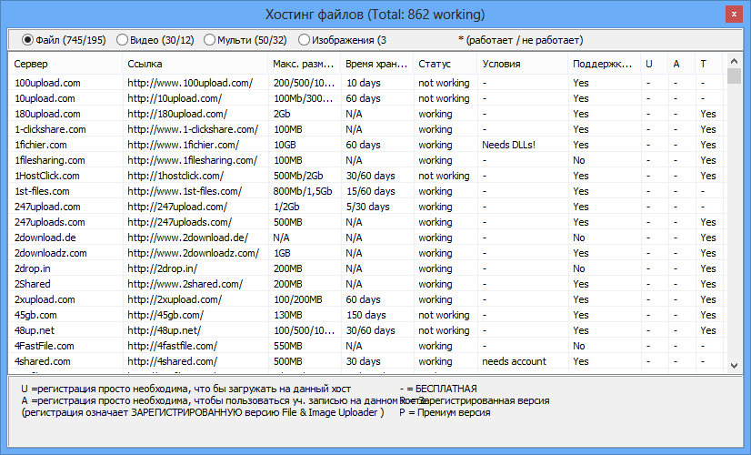Select the 4FastFile.com row
The image size is (751, 455).
click(367, 346)
